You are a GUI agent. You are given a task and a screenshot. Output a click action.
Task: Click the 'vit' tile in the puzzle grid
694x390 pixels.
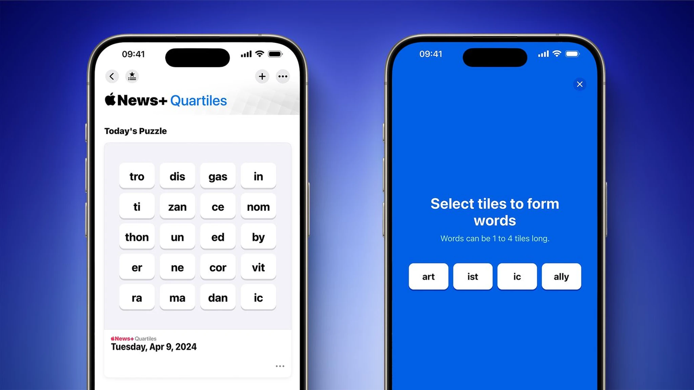(258, 268)
